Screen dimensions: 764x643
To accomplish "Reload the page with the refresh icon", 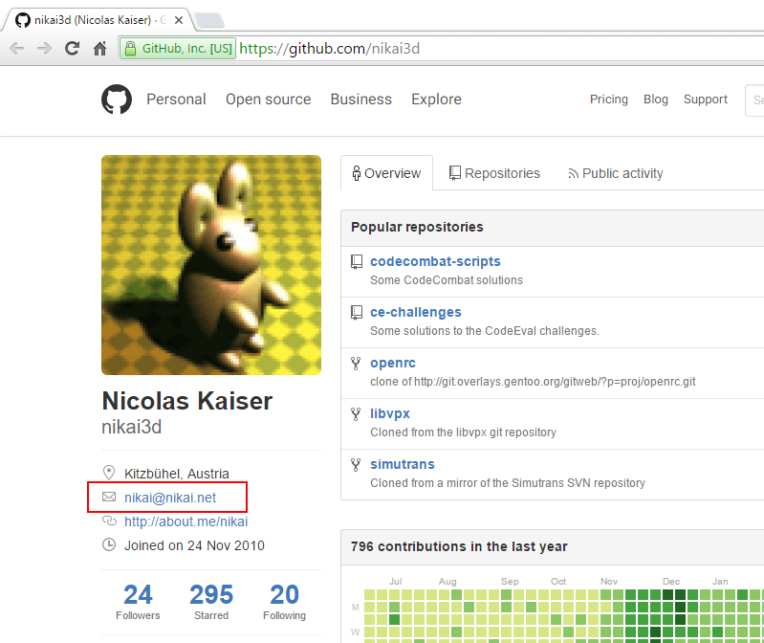I will point(72,48).
